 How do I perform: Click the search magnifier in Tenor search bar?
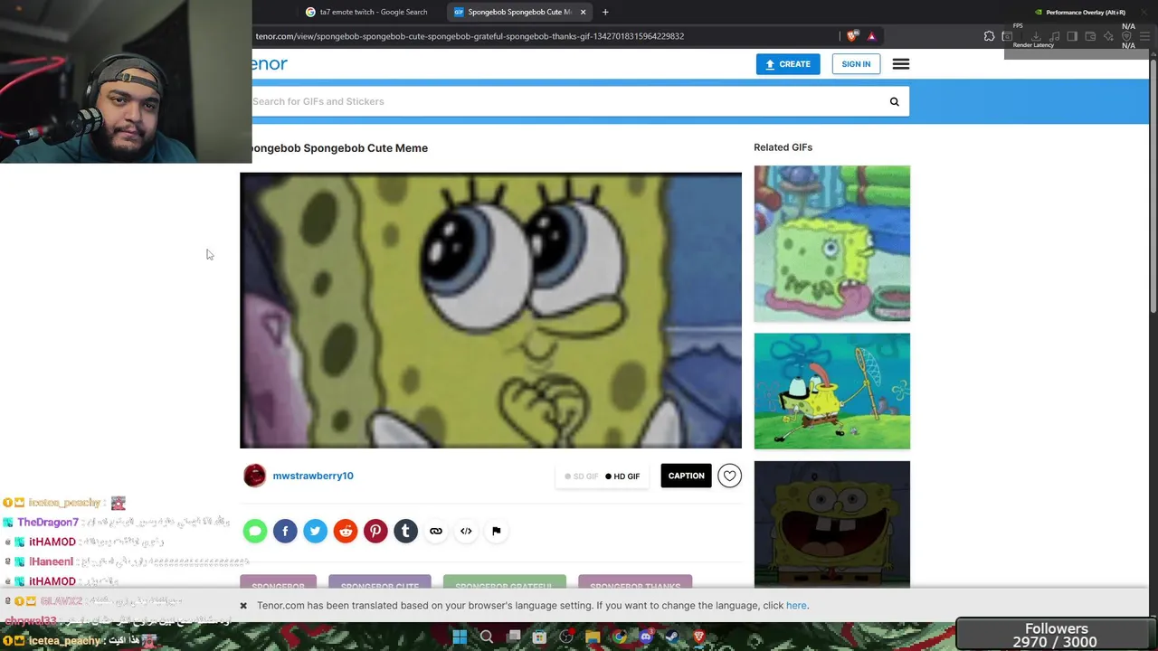click(894, 101)
